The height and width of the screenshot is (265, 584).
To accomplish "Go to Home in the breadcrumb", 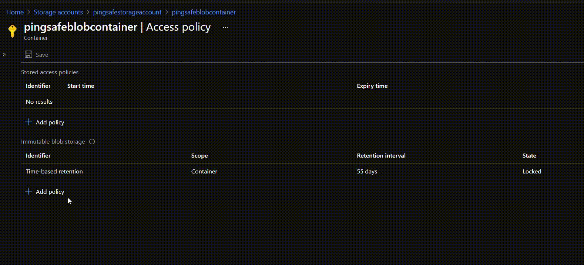I will pos(15,12).
